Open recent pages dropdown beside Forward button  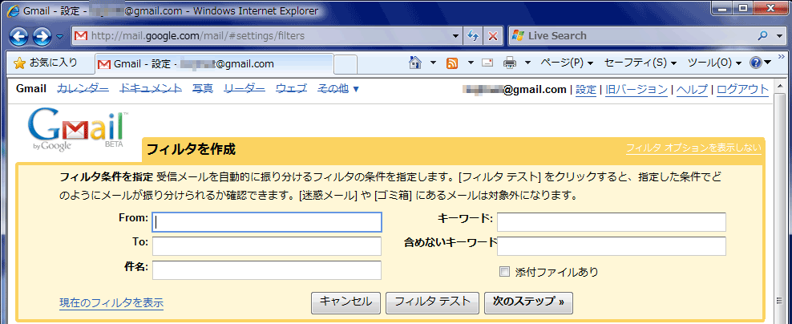(59, 36)
